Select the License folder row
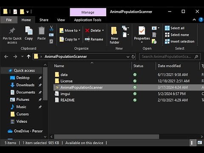 [128, 81]
